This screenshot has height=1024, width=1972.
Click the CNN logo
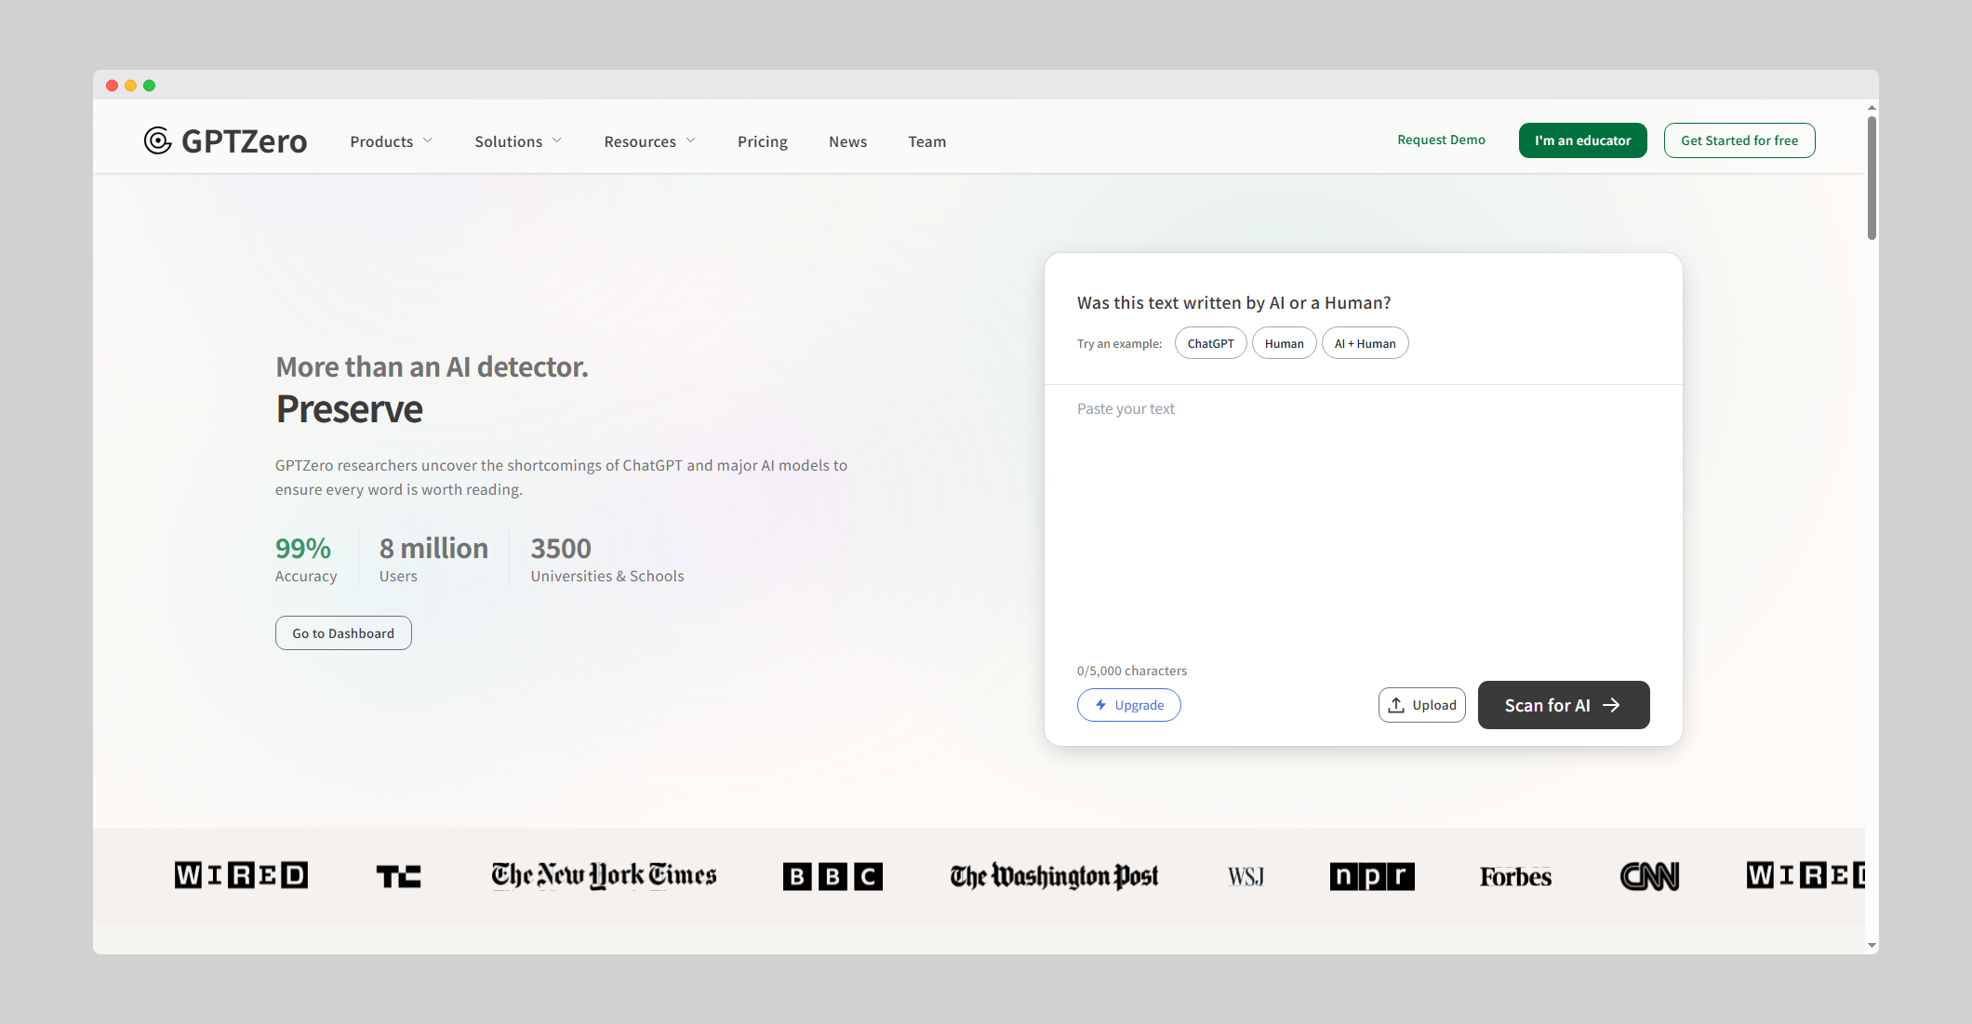pyautogui.click(x=1649, y=876)
